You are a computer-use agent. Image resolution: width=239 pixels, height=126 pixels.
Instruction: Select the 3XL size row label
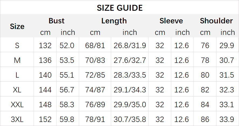click(17, 119)
